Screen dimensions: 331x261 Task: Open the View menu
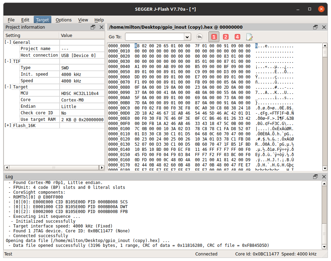click(83, 20)
